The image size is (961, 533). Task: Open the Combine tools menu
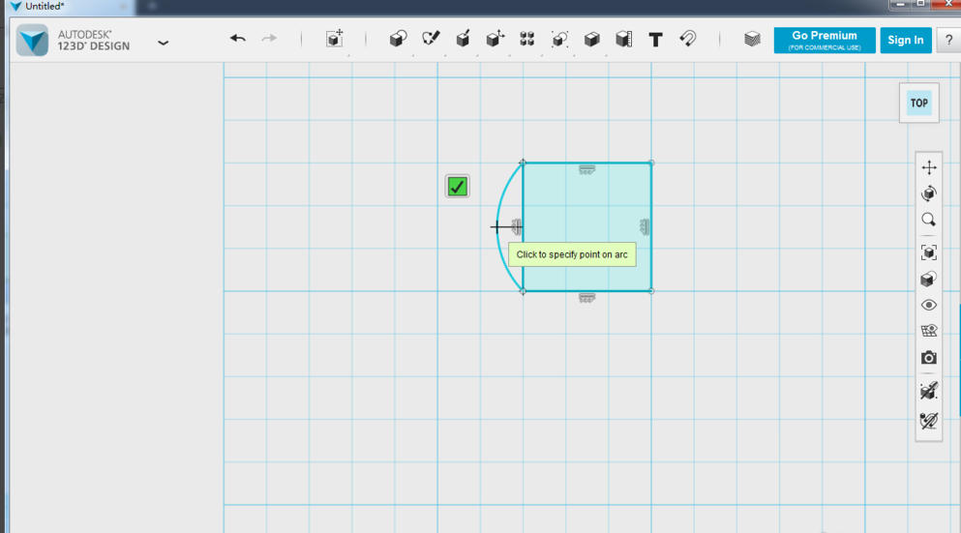tap(591, 40)
